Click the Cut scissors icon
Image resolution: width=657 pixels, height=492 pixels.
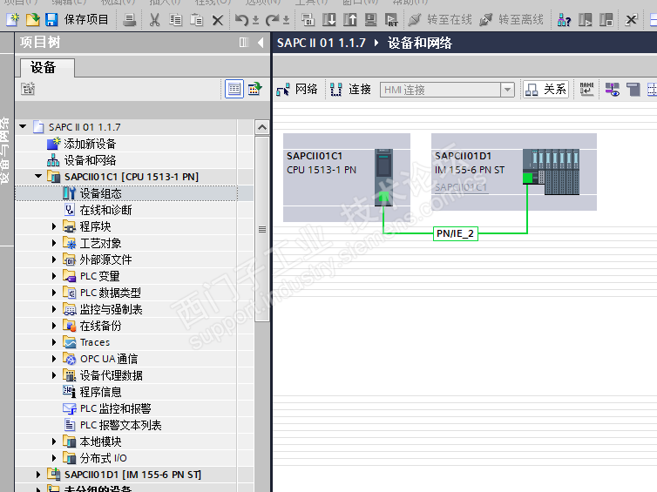tap(154, 20)
